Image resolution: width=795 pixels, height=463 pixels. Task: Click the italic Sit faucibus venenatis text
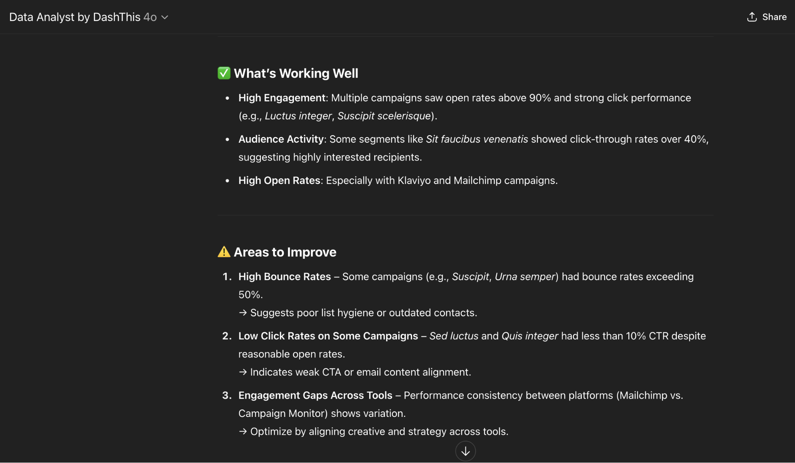click(x=477, y=139)
